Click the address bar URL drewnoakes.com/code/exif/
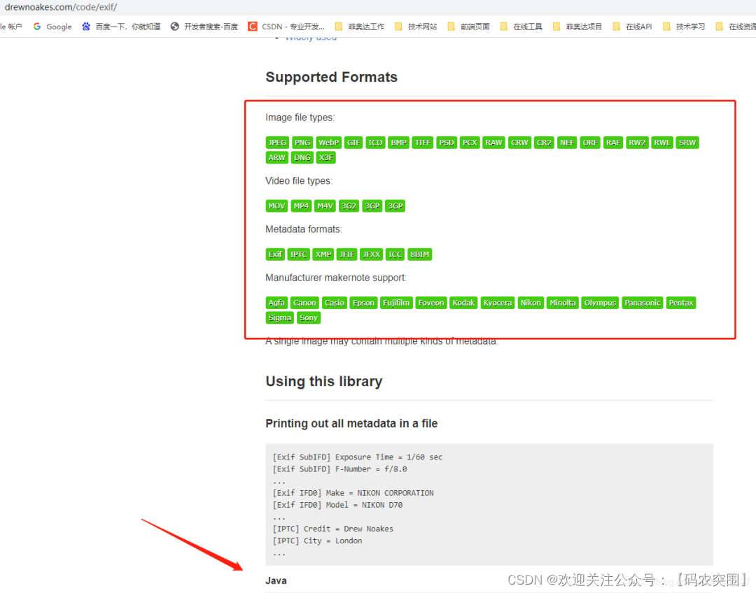Image resolution: width=756 pixels, height=593 pixels. (61, 7)
